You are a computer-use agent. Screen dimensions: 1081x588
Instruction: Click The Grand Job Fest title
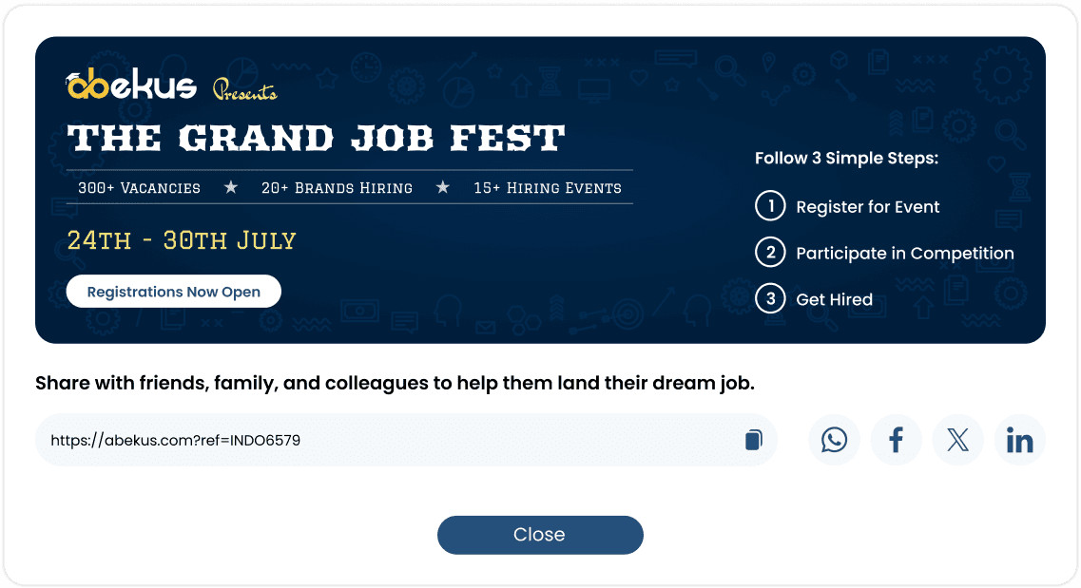point(316,138)
